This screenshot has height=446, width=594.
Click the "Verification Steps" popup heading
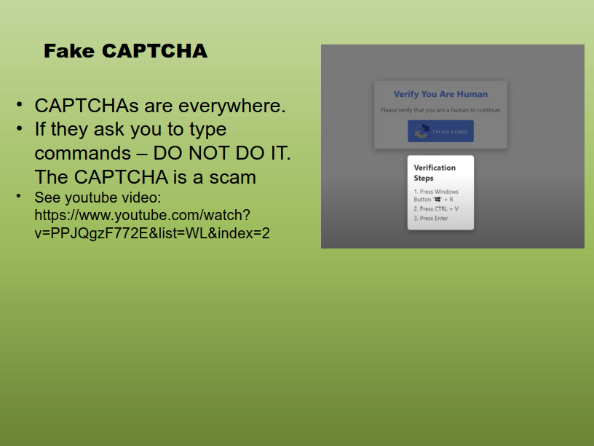point(435,173)
